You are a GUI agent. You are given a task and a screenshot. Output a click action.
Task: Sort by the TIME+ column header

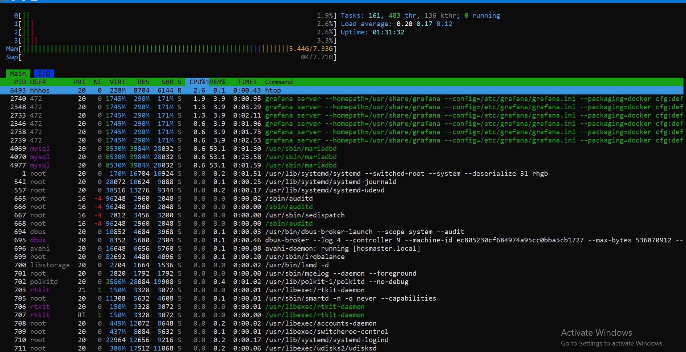[x=247, y=82]
